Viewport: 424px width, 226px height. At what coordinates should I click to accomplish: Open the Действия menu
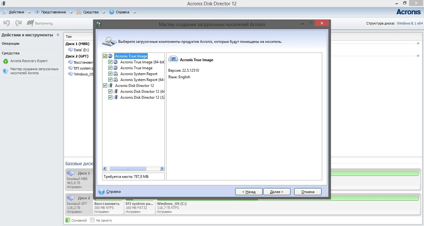[16, 12]
